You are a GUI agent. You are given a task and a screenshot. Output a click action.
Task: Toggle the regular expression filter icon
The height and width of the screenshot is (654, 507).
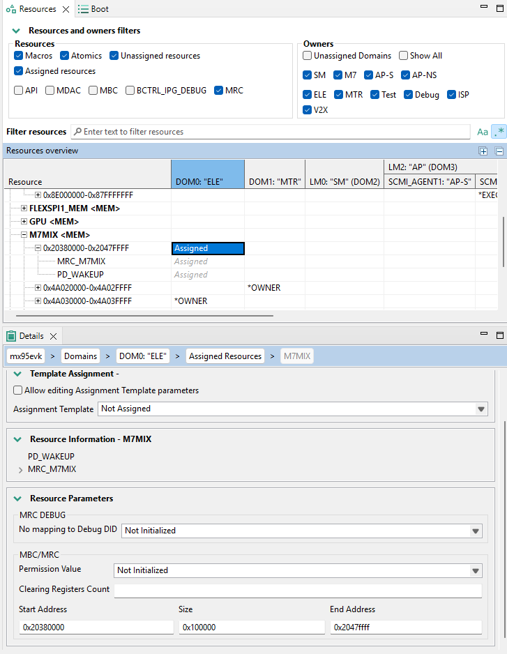(499, 132)
